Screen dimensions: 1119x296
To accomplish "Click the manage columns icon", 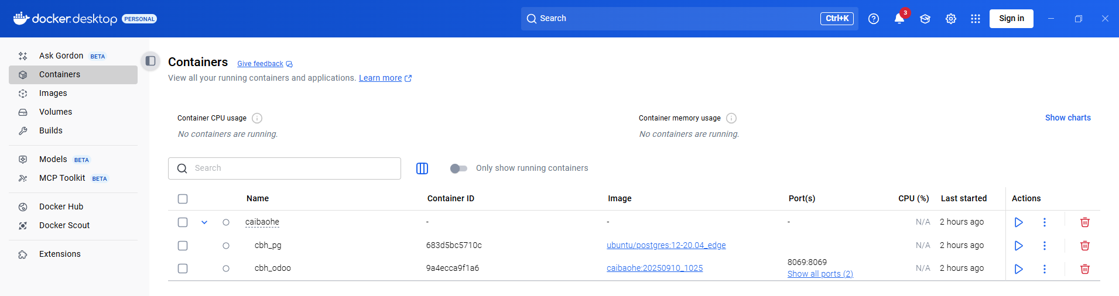I will coord(422,168).
